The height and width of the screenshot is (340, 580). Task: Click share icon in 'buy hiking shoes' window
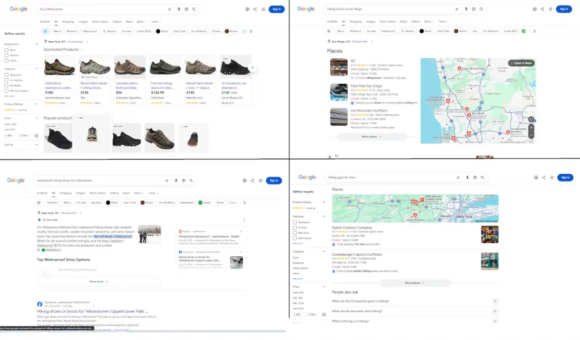click(255, 9)
